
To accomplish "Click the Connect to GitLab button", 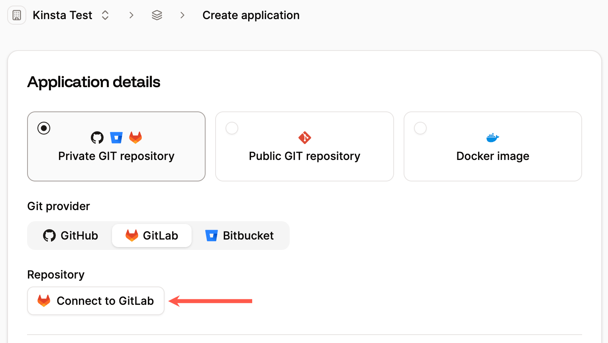I will (x=95, y=301).
